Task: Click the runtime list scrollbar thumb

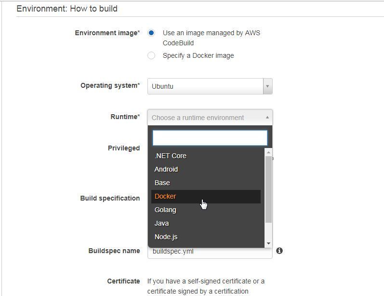Action: 268,189
